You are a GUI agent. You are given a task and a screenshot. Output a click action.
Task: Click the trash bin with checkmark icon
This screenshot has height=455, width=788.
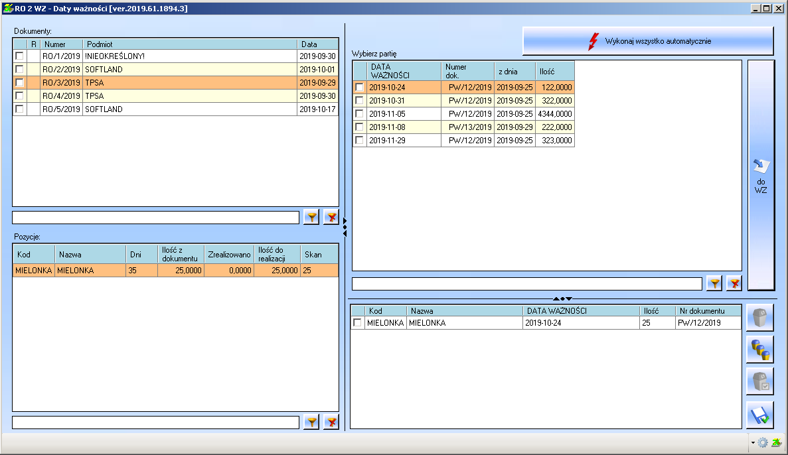[x=759, y=381]
